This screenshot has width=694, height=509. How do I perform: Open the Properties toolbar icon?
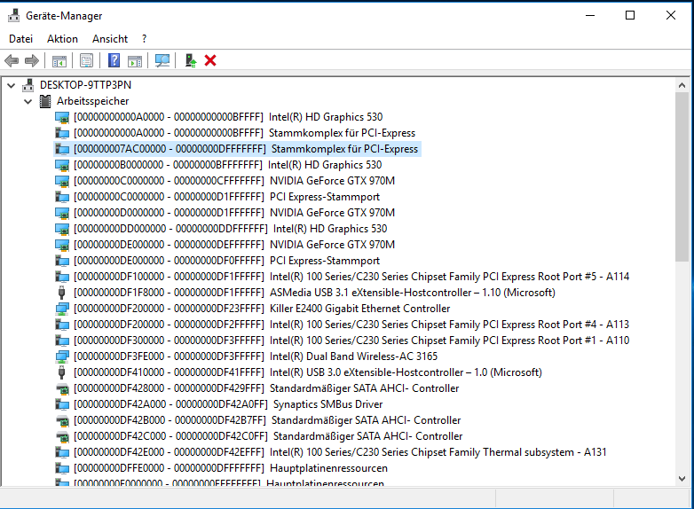tap(87, 60)
